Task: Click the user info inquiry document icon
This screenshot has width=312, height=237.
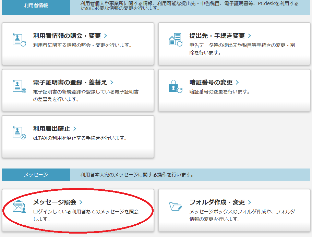Action: point(19,40)
